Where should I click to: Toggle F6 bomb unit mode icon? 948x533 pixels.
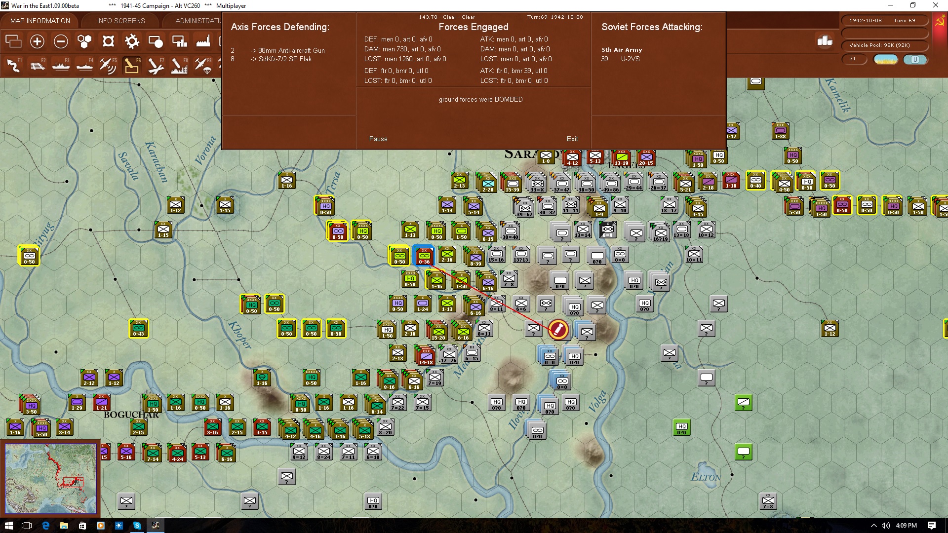coord(132,66)
